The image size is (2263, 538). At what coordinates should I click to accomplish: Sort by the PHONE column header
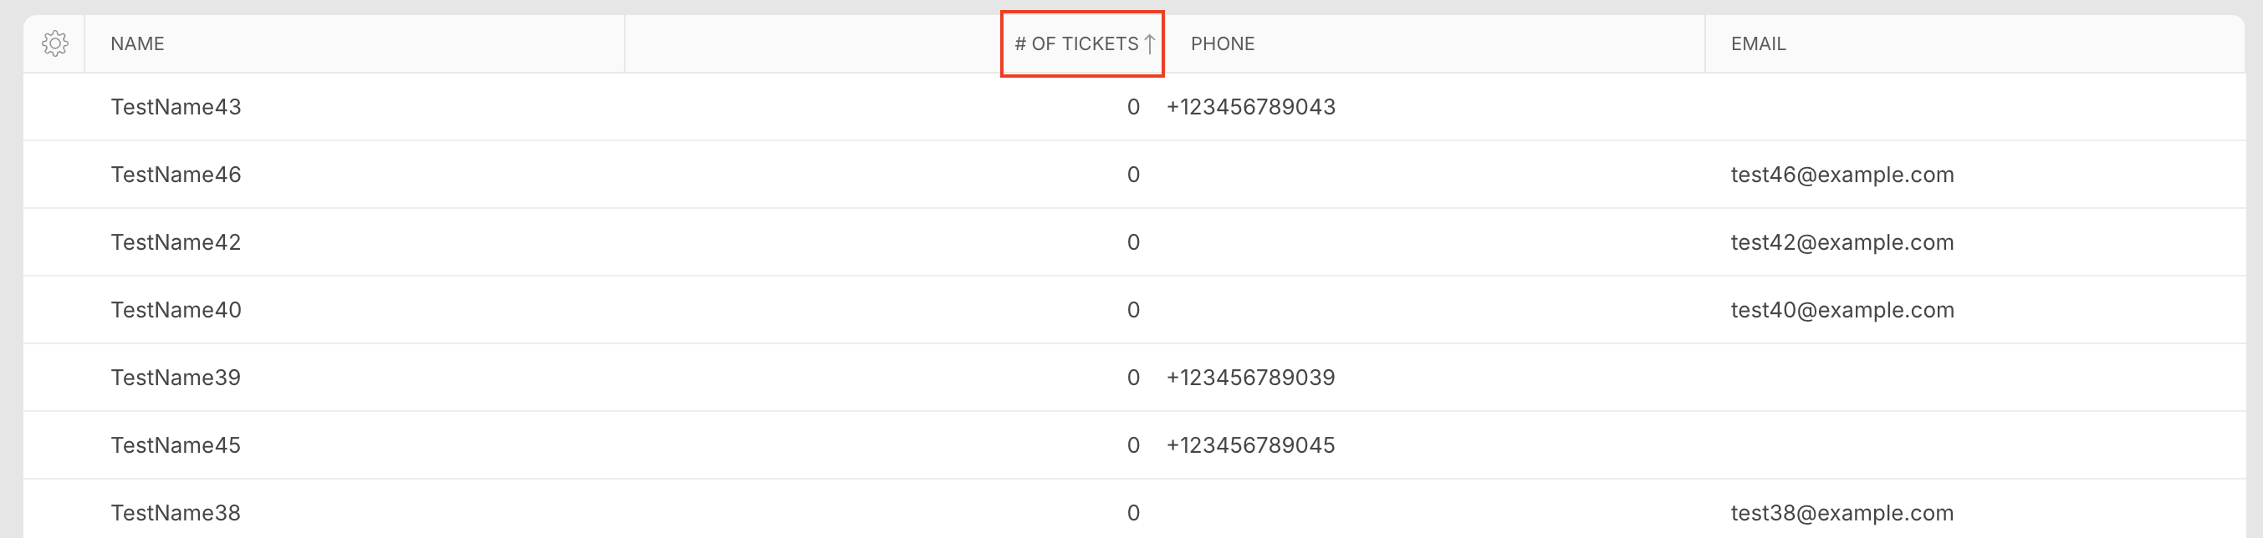pyautogui.click(x=1222, y=44)
